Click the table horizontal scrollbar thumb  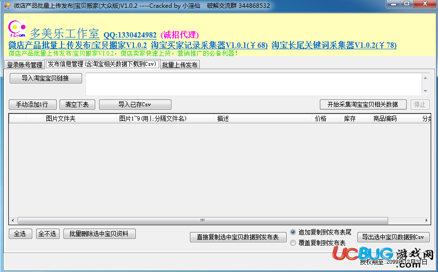pyautogui.click(x=203, y=220)
